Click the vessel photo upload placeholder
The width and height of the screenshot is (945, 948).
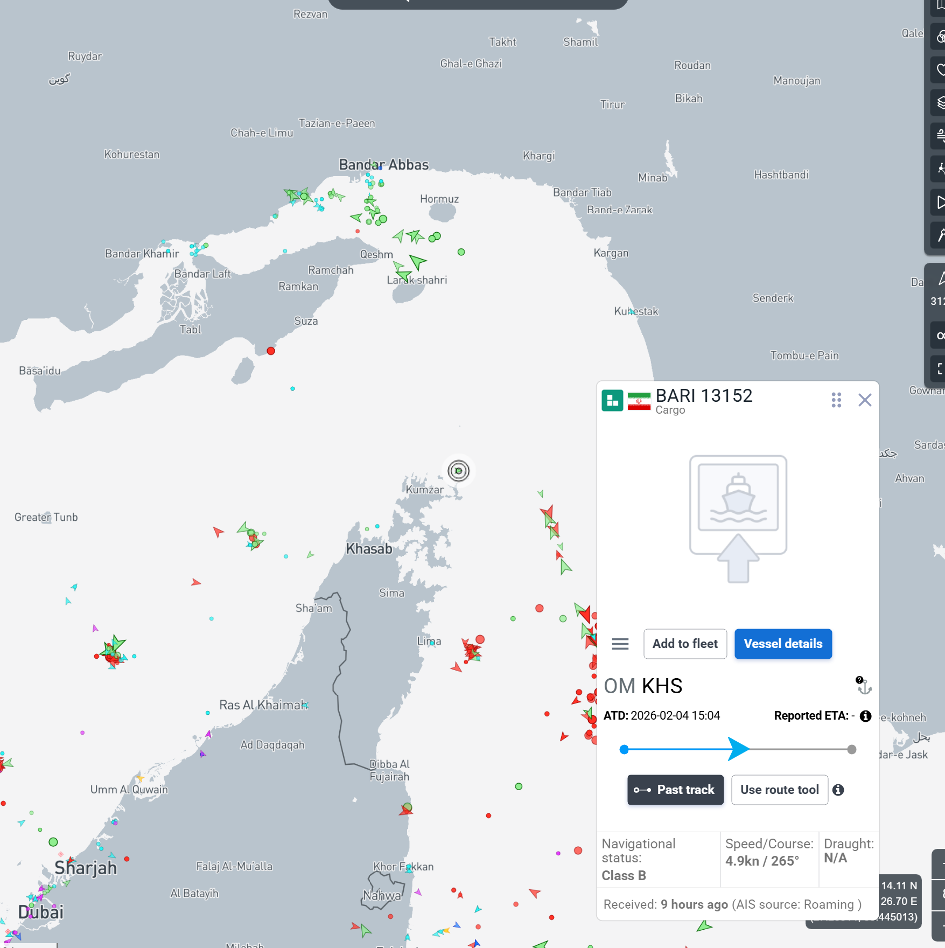(738, 520)
